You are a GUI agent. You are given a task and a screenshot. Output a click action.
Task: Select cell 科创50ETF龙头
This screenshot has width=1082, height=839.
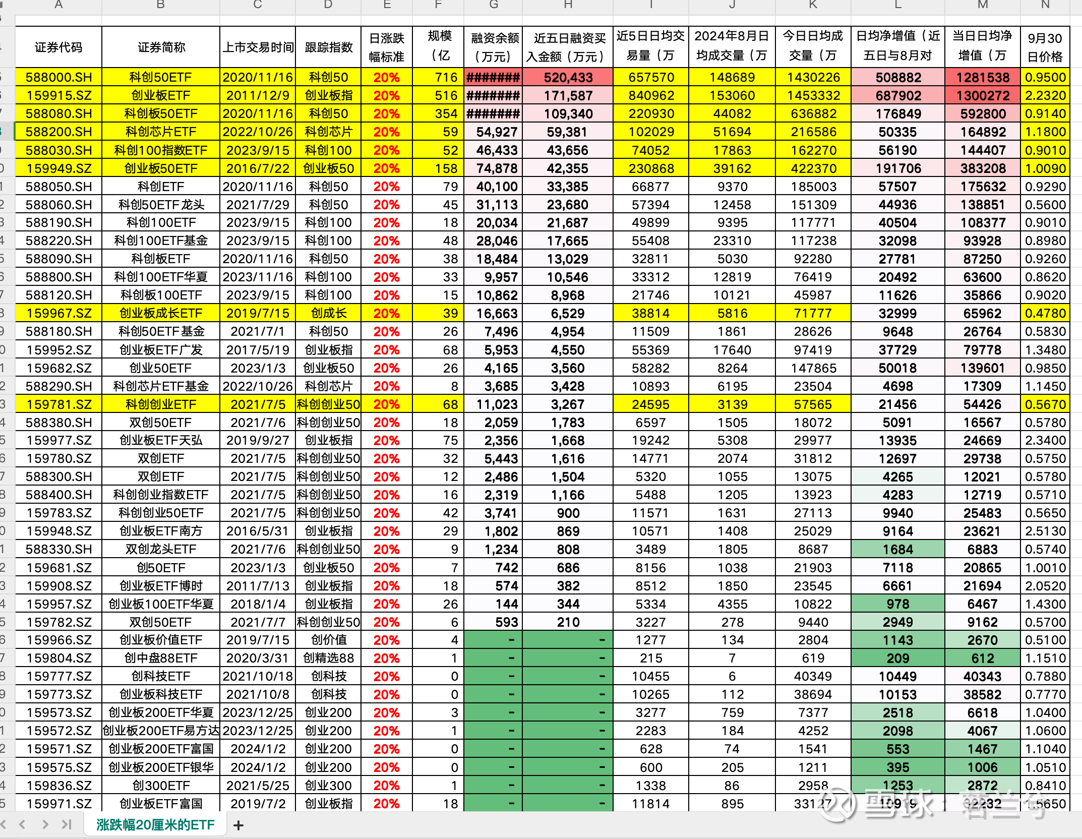click(x=161, y=205)
